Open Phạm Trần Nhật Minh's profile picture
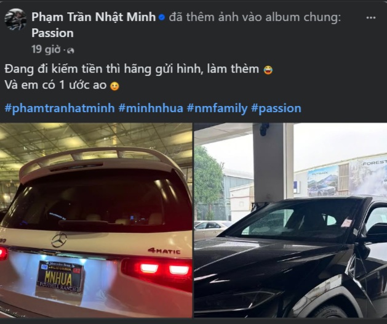Viewport: 387px width, 324px height. [15, 19]
